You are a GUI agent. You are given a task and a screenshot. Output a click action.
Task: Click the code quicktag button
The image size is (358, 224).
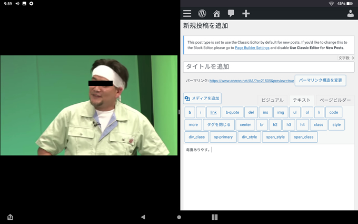pyautogui.click(x=334, y=112)
